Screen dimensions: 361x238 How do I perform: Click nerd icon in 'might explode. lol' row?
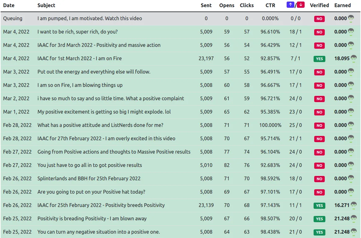pyautogui.click(x=351, y=112)
